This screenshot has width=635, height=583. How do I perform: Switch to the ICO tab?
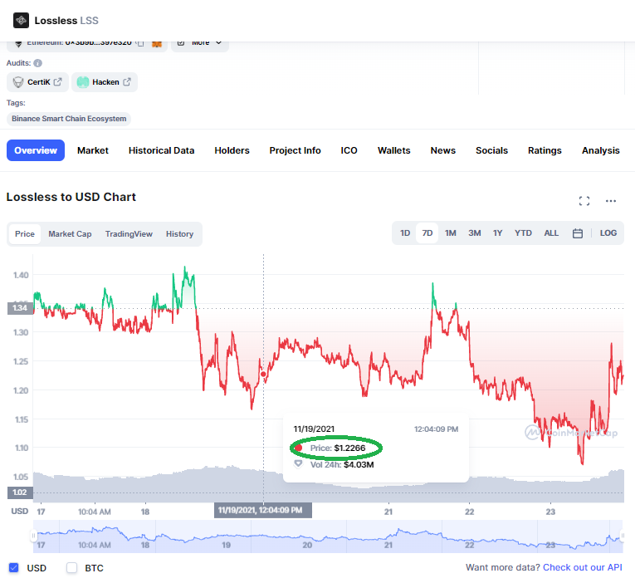click(x=349, y=150)
